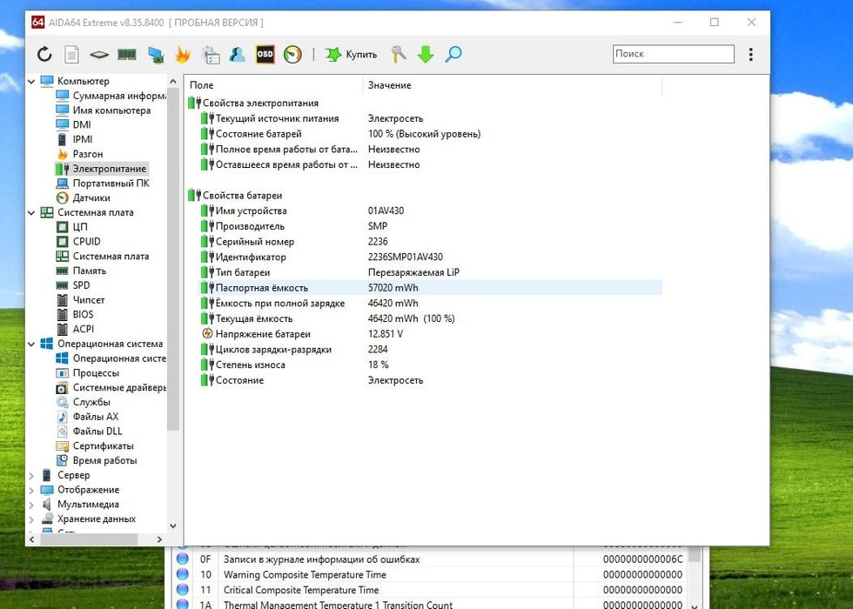Expand the Сервер tree node

(x=31, y=476)
